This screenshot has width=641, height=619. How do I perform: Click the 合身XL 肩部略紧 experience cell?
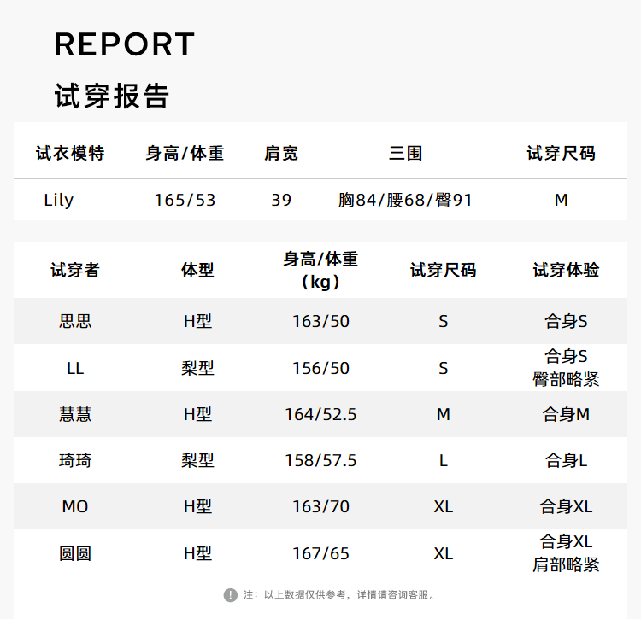click(566, 553)
